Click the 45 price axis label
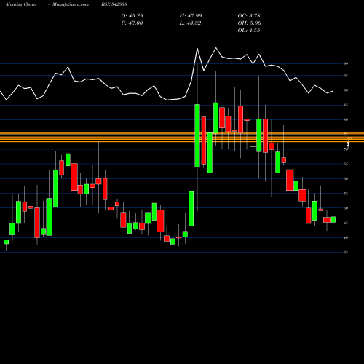Screen dimensions: 364x364 [346, 223]
